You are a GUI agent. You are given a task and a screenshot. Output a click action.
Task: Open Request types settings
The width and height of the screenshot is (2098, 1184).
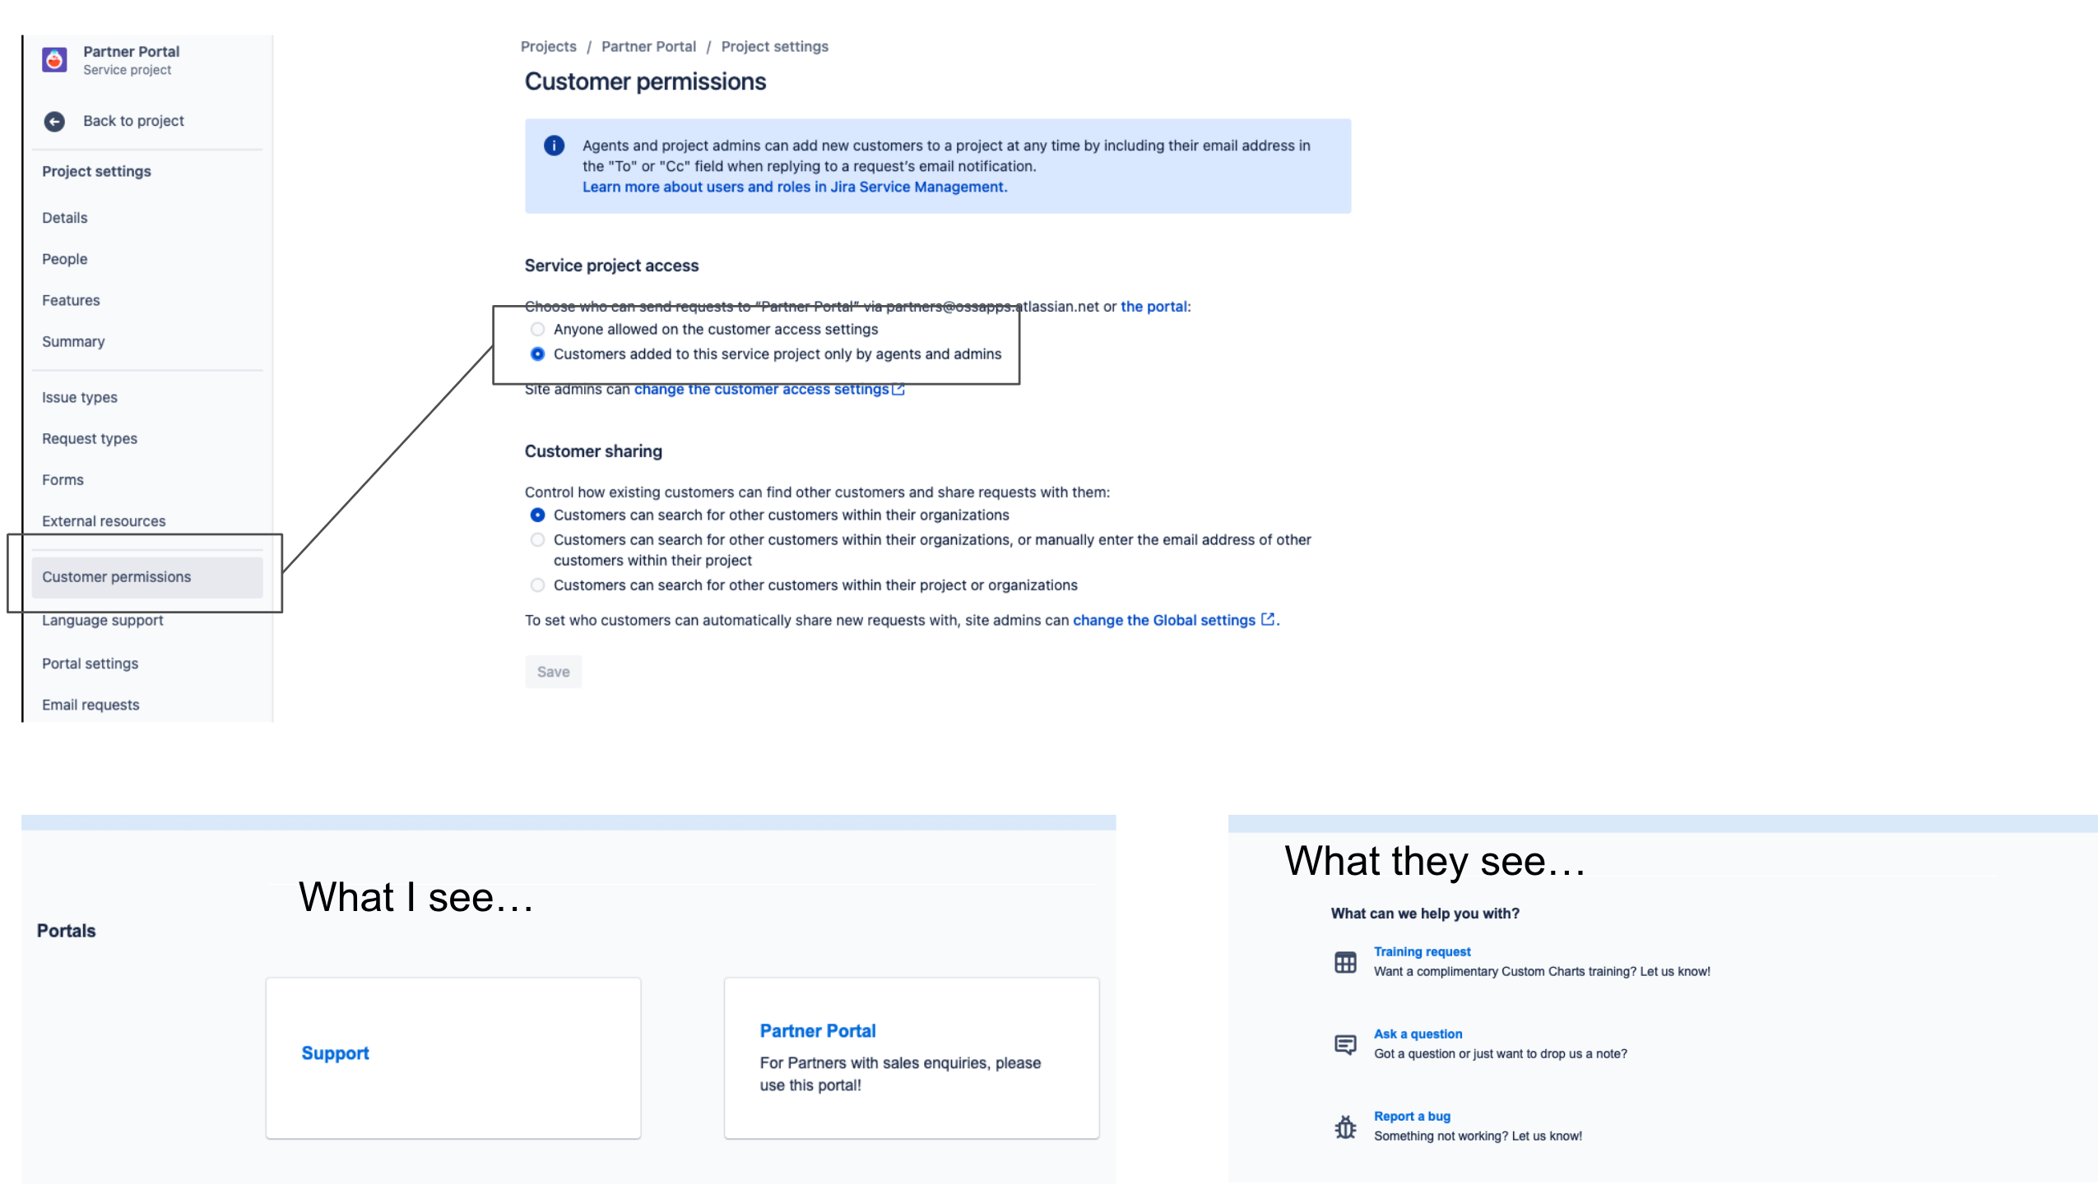pyautogui.click(x=90, y=438)
